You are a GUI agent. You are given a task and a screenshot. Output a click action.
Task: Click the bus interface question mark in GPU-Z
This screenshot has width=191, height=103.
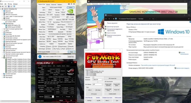click(x=74, y=22)
